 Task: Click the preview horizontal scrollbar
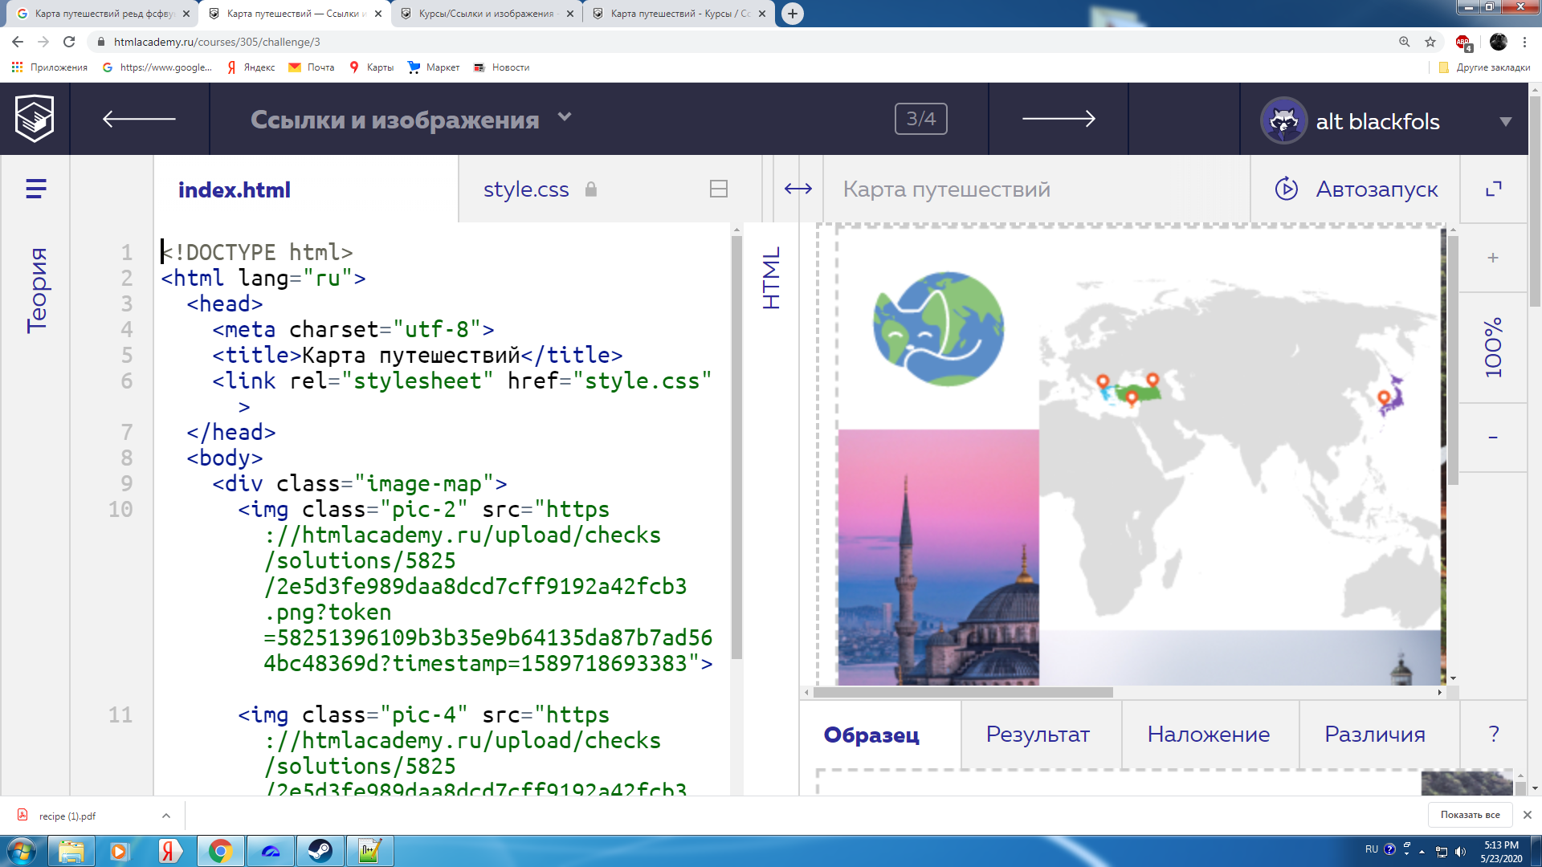click(x=962, y=692)
